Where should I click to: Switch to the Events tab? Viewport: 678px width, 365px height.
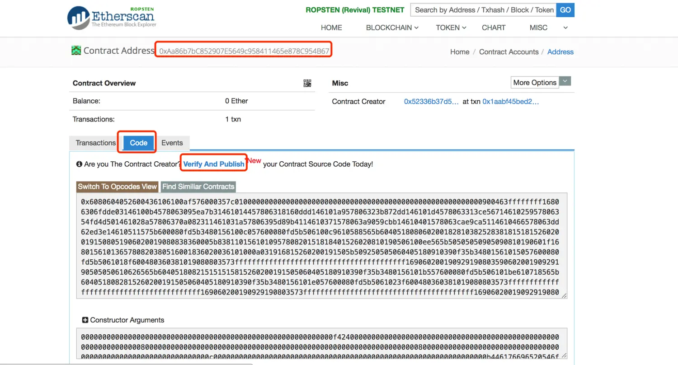pos(172,143)
